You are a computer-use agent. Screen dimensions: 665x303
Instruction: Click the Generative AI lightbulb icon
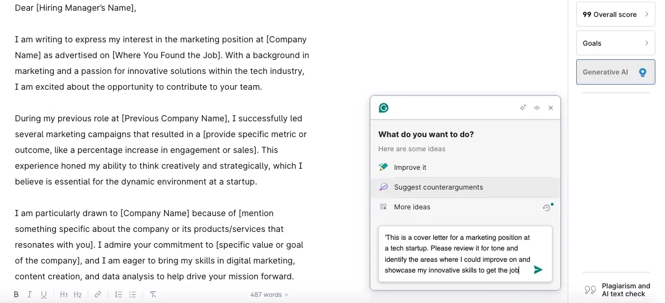click(642, 72)
